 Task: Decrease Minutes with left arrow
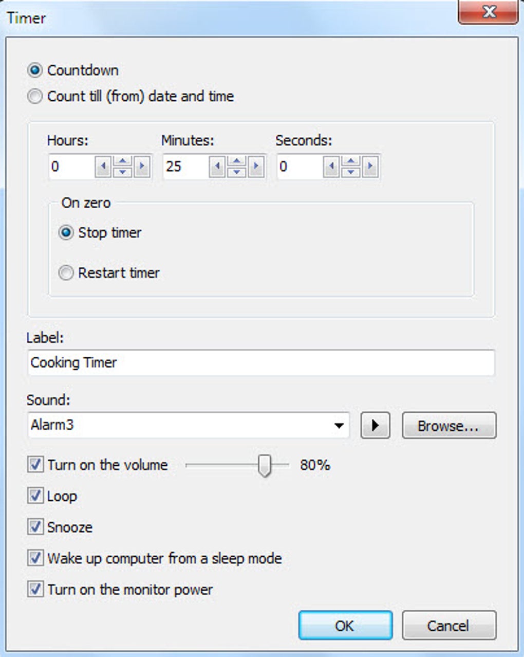[x=217, y=167]
